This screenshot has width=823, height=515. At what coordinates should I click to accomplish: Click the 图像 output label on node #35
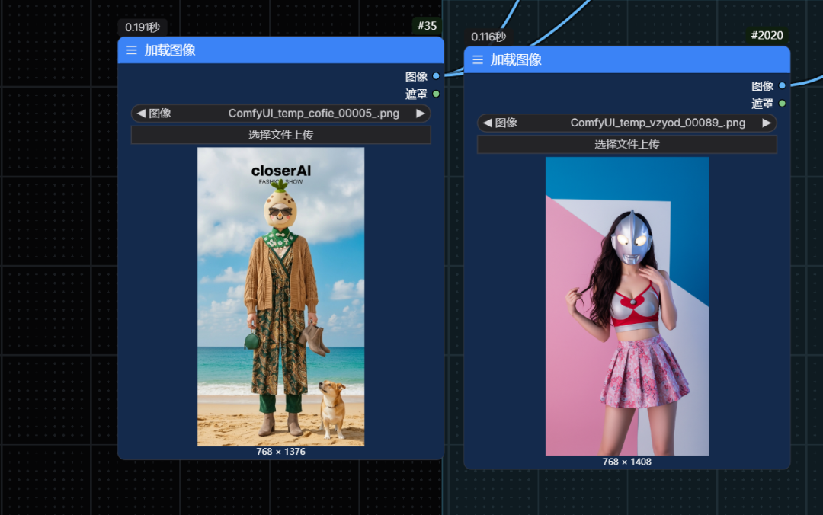point(416,77)
